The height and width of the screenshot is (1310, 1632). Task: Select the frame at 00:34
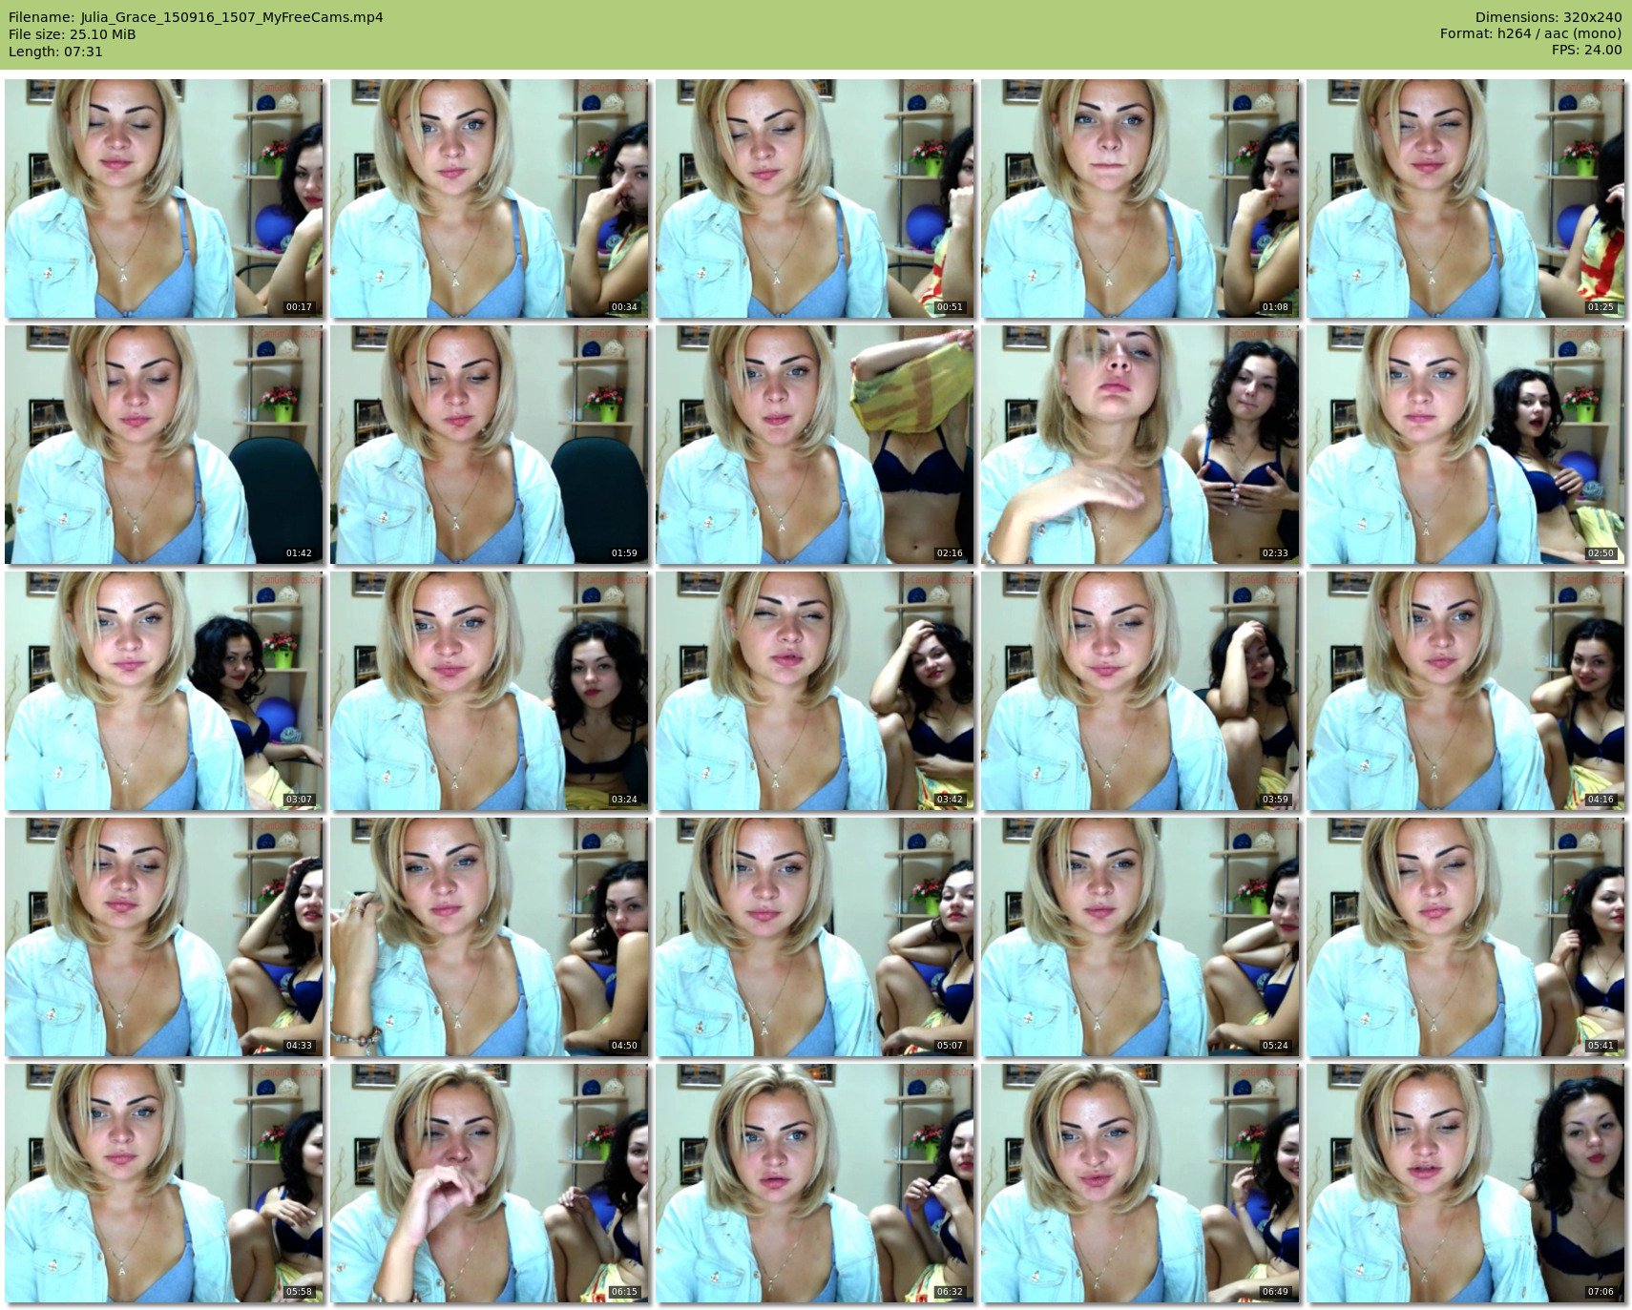[x=490, y=198]
